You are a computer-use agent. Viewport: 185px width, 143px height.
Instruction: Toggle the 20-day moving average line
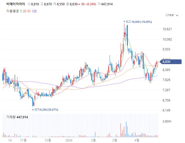(x=25, y=11)
